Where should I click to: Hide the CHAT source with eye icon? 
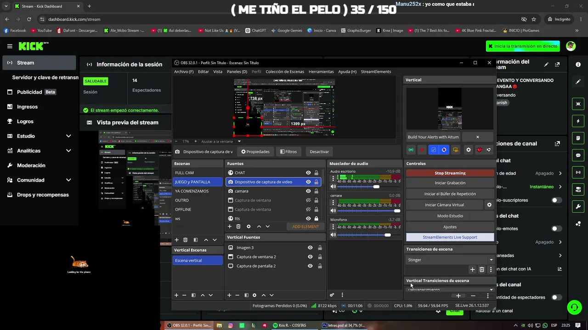click(308, 173)
